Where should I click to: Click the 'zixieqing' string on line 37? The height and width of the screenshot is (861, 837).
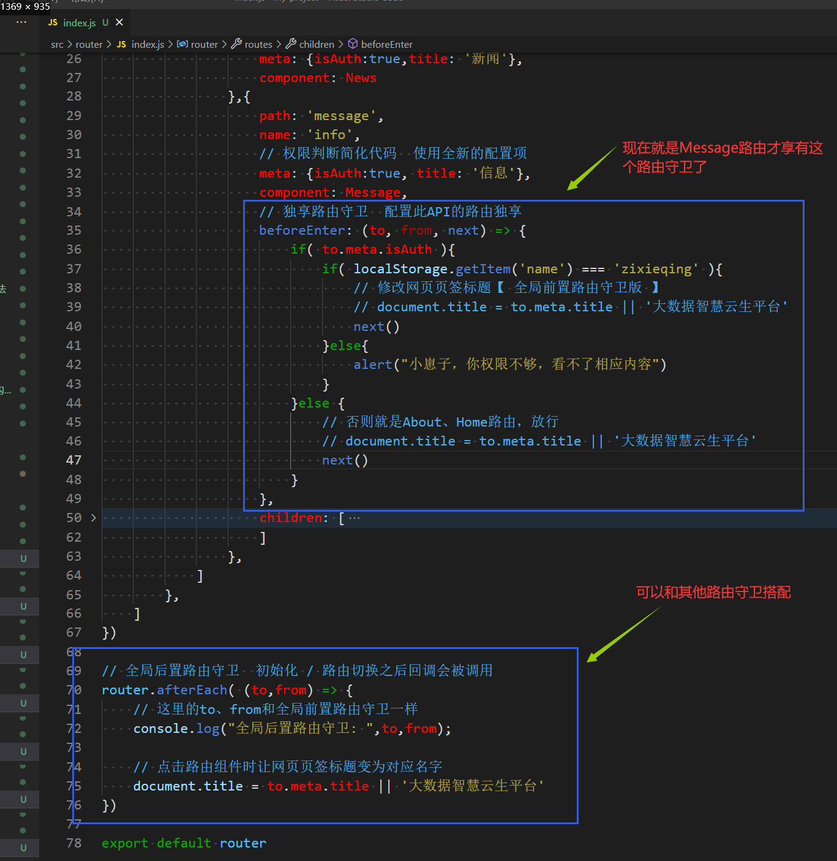656,269
